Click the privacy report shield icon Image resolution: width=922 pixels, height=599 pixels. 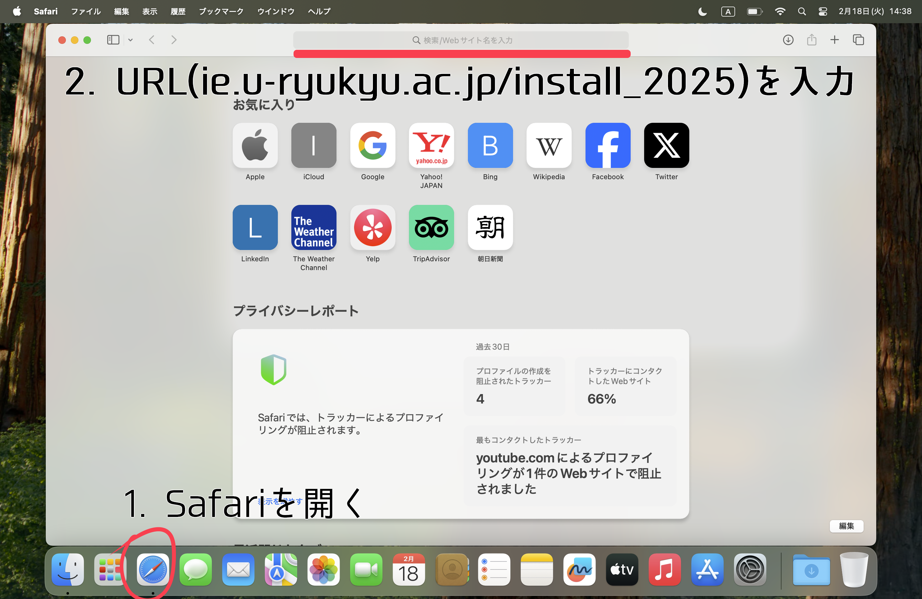(x=273, y=370)
